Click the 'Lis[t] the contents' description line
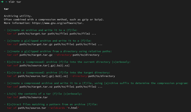This screenshot has height=112, width=191. click(43, 94)
